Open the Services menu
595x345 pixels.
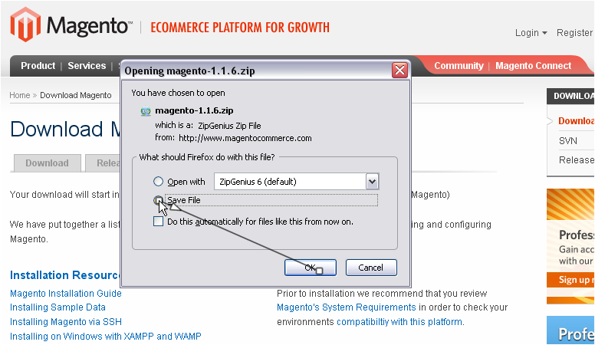(x=87, y=66)
